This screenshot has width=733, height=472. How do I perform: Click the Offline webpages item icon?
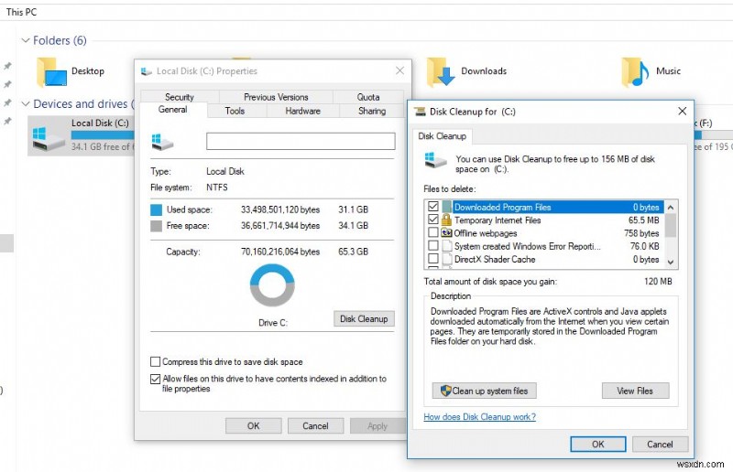click(x=447, y=233)
